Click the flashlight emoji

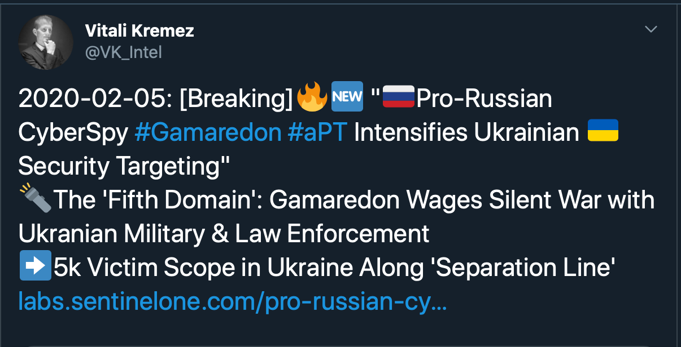coord(35,200)
